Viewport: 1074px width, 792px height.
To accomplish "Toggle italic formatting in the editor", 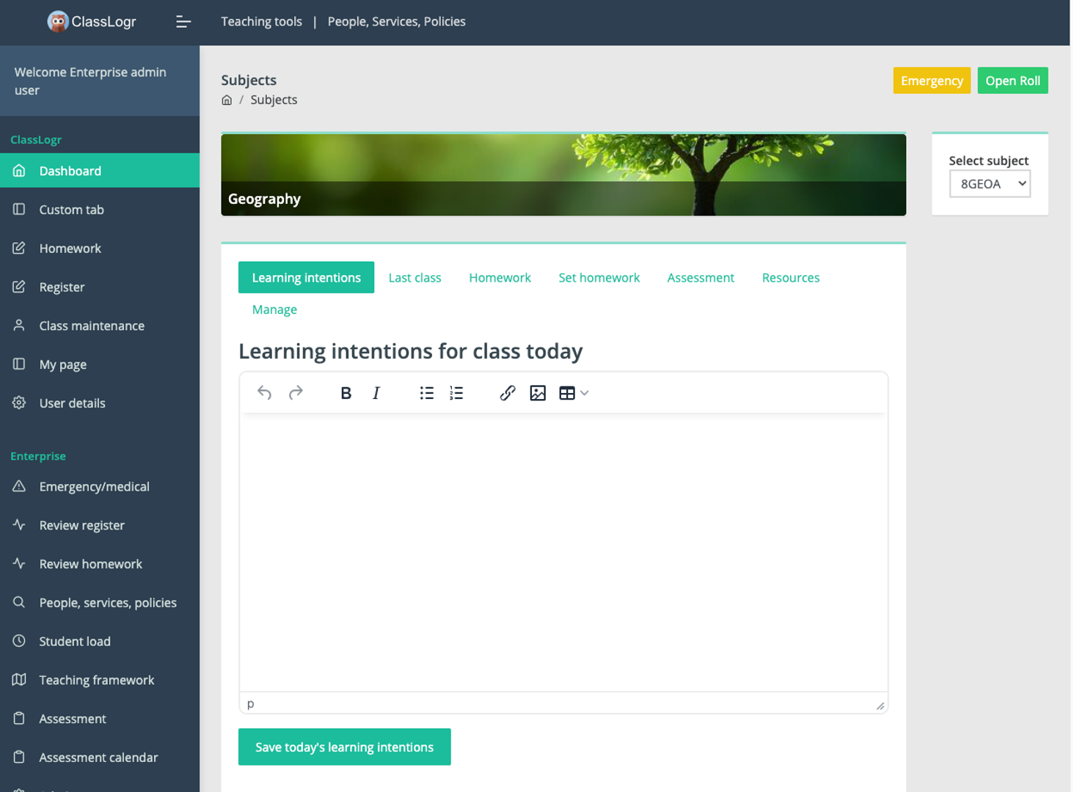I will (x=376, y=393).
